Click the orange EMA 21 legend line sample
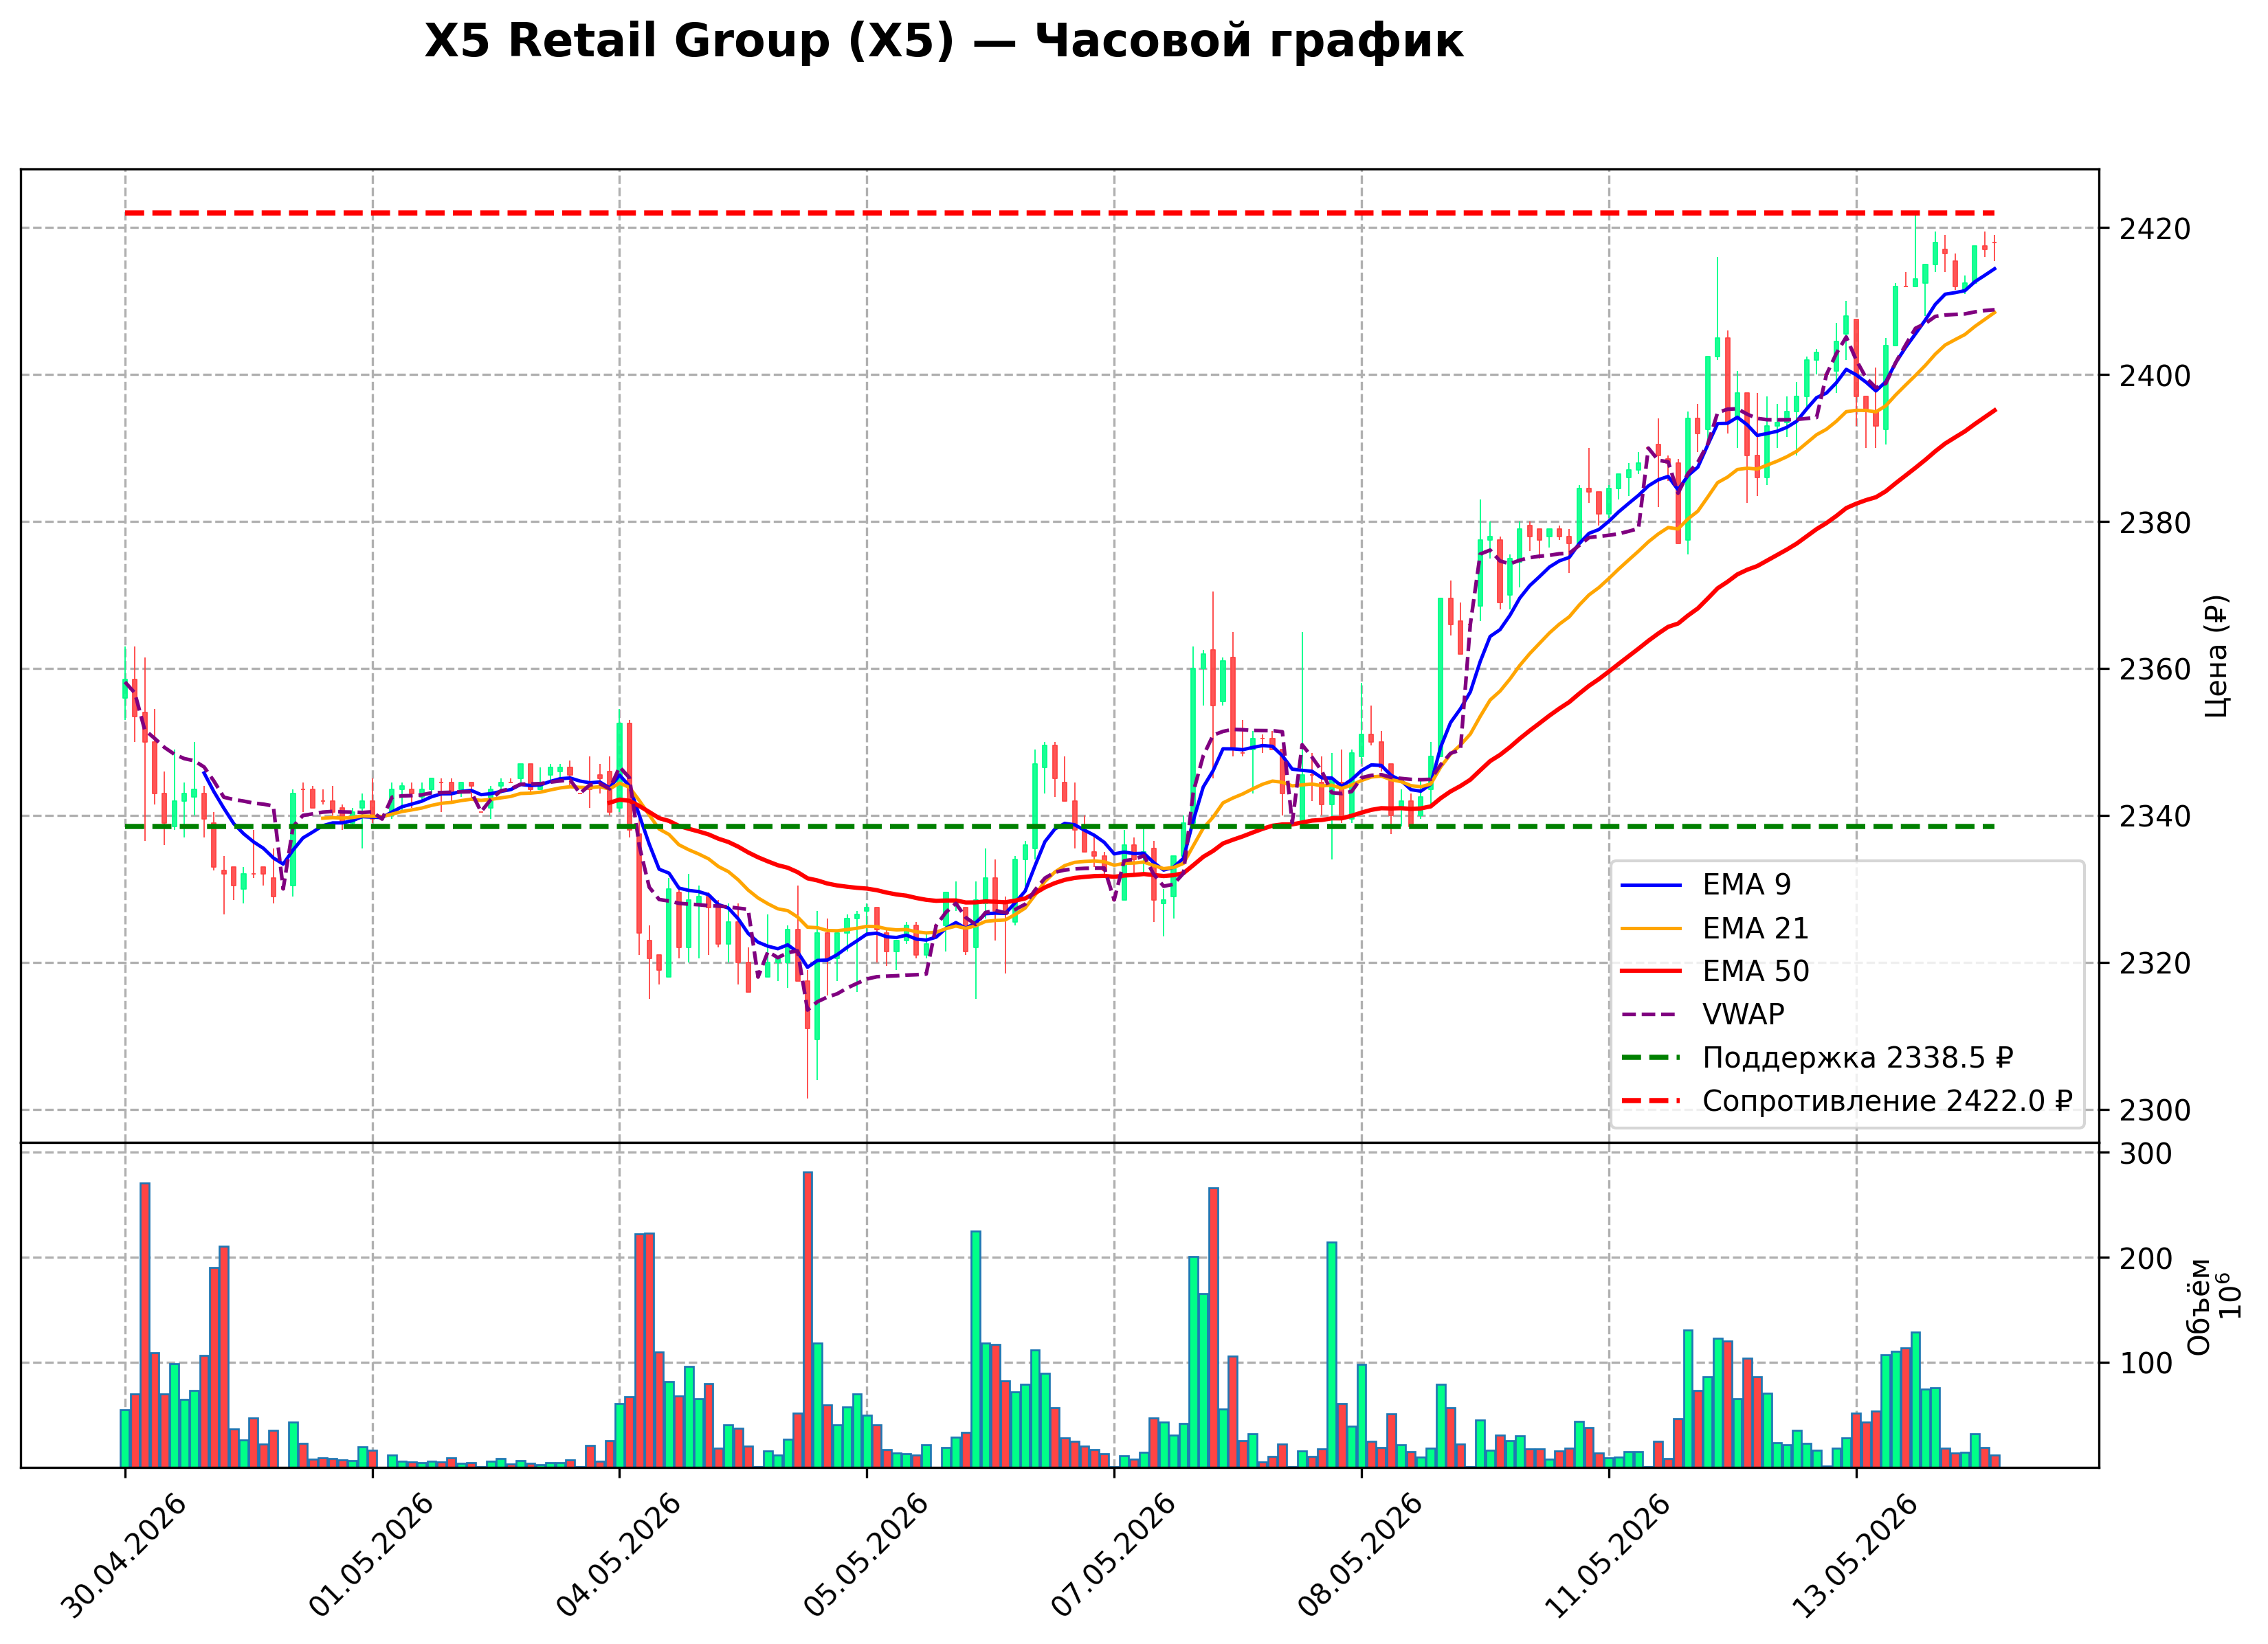The width and height of the screenshot is (2268, 1644). (1651, 928)
